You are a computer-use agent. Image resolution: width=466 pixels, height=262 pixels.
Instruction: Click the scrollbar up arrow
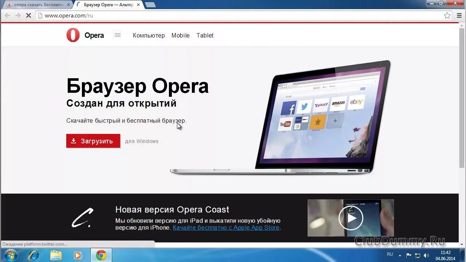click(462, 25)
